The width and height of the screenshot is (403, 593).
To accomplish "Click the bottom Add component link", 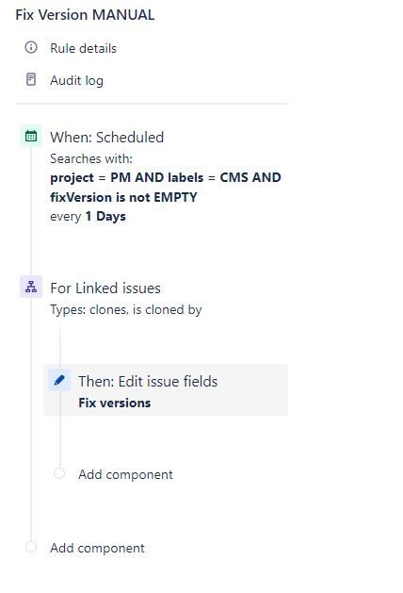I will [x=97, y=548].
